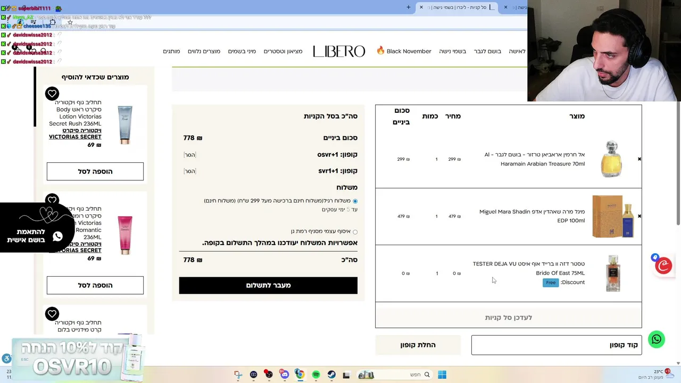Open the Windows Start menu
The image size is (681, 383).
(x=442, y=374)
